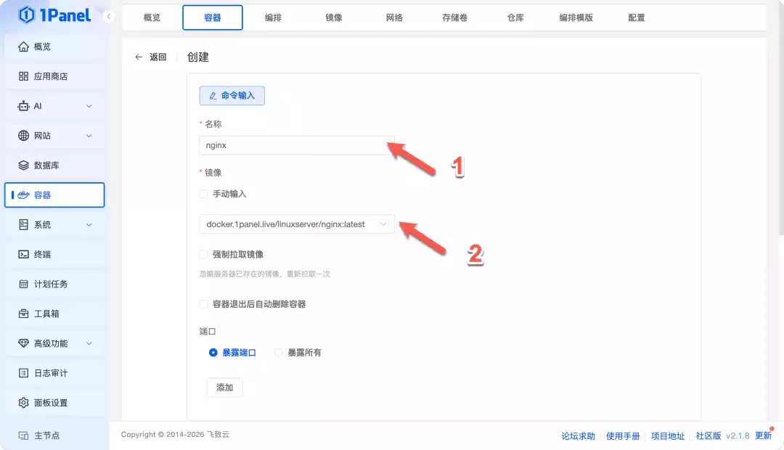
Task: Open the 使用手册 user manual link
Action: click(623, 435)
